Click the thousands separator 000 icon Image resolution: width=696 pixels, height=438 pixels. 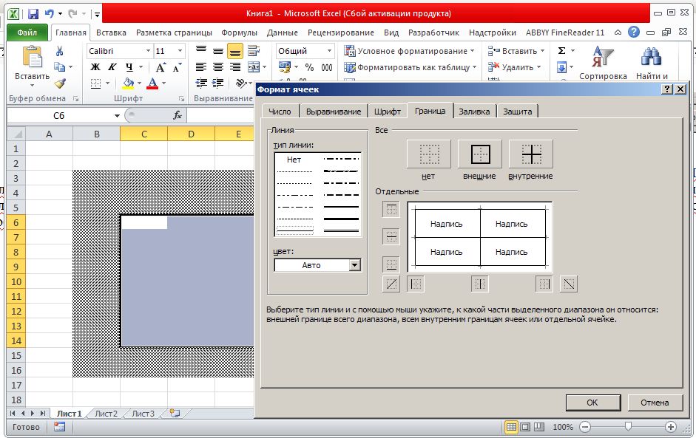(327, 67)
